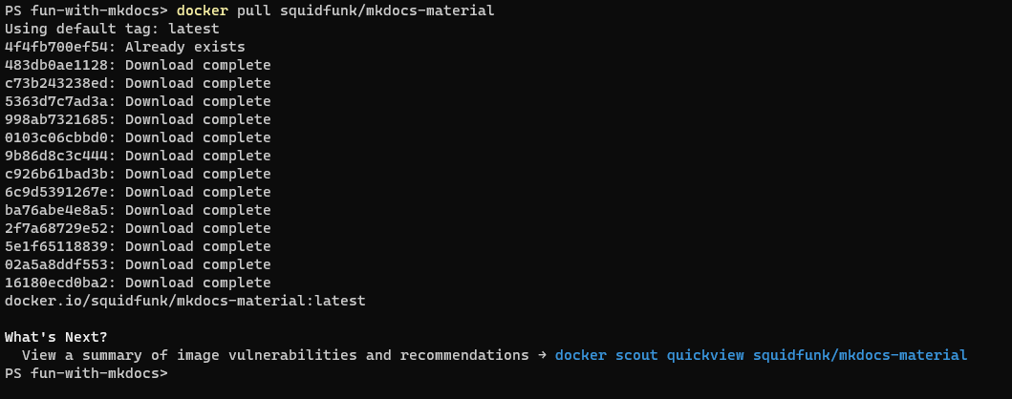Click squidfunk/mkdocs-material in the pull command
Viewport: 1012px width, 399px height.
[x=386, y=10]
